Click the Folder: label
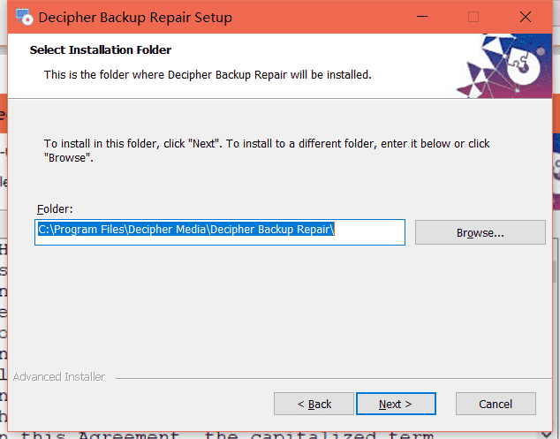The width and height of the screenshot is (560, 439). pos(55,209)
